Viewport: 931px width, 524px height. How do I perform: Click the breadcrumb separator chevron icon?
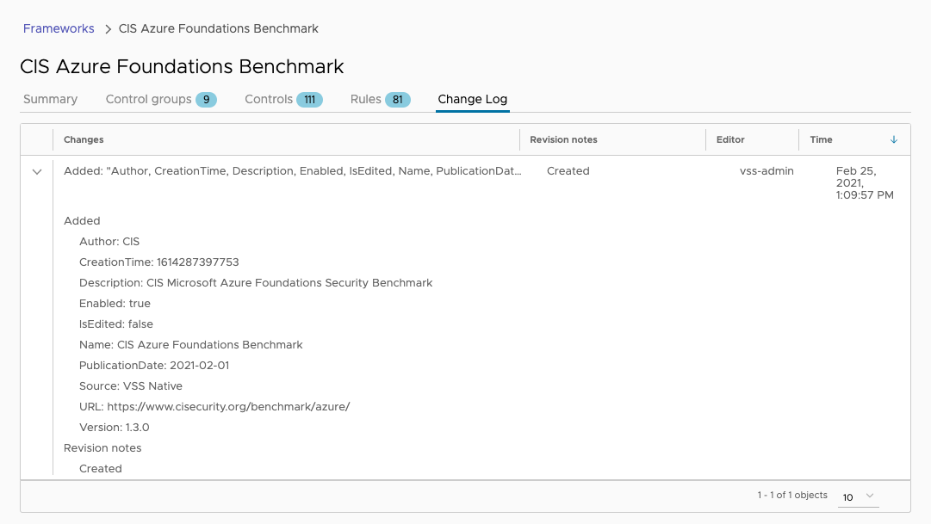[108, 29]
